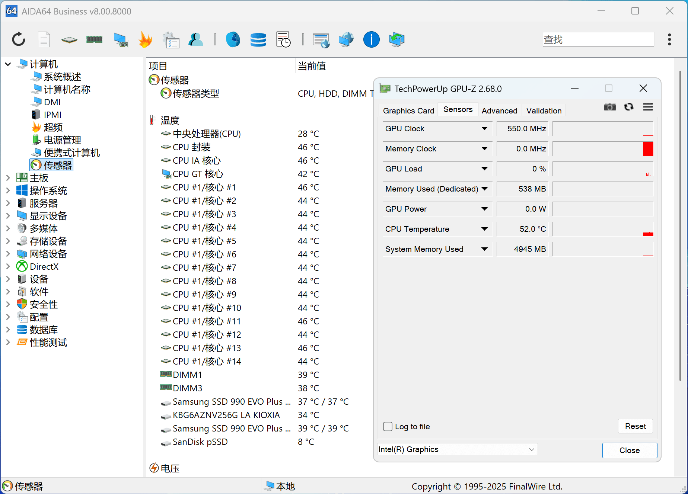
Task: Open GPU-Z hamburger menu icon
Action: pyautogui.click(x=648, y=107)
